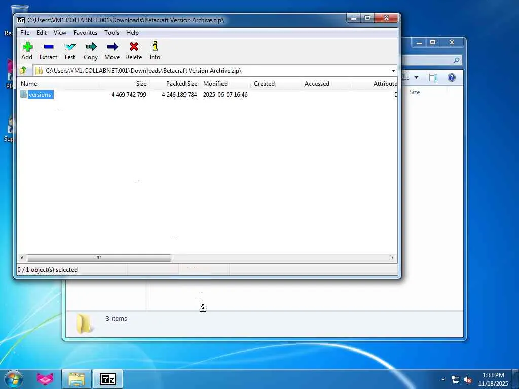Click the network tray icon

pyautogui.click(x=456, y=380)
